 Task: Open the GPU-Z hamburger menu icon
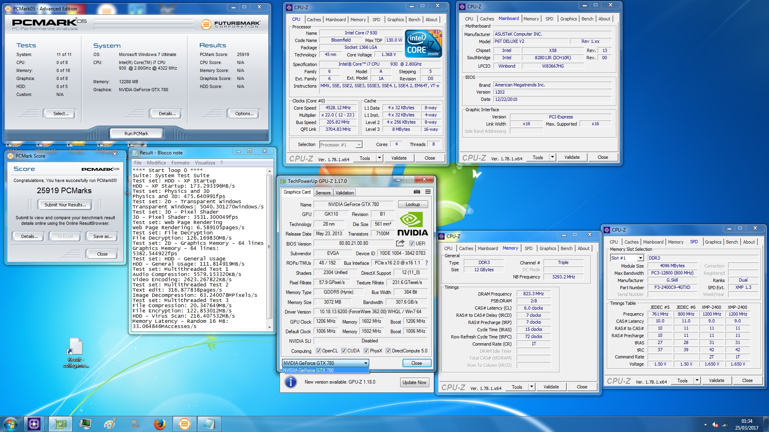tap(428, 192)
